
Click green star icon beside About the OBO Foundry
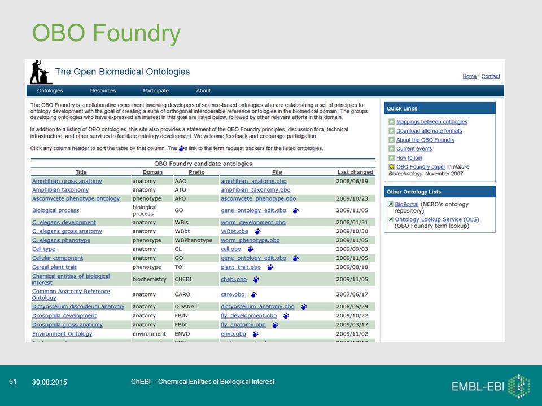pos(391,140)
